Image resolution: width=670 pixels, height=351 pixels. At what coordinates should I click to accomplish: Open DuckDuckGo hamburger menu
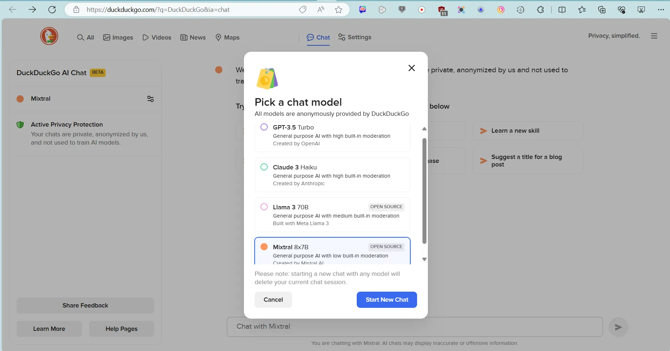[654, 36]
